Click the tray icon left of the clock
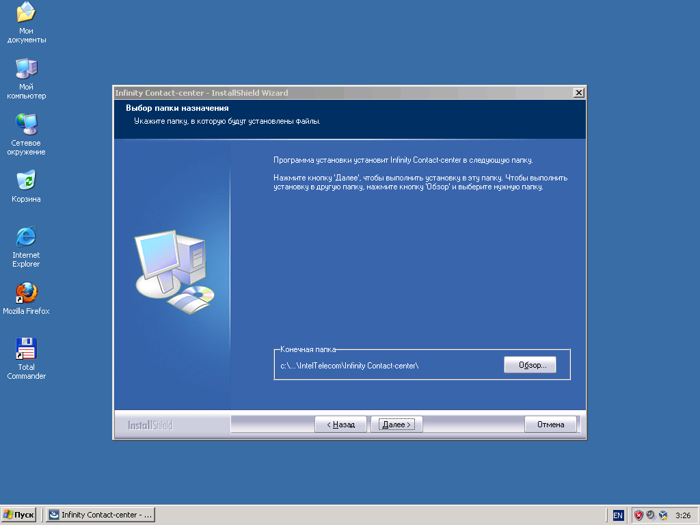 point(663,515)
